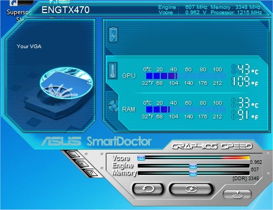The height and width of the screenshot is (210, 273).
Task: Click the 0.962 value beside Vcore slider
Action: [256, 162]
